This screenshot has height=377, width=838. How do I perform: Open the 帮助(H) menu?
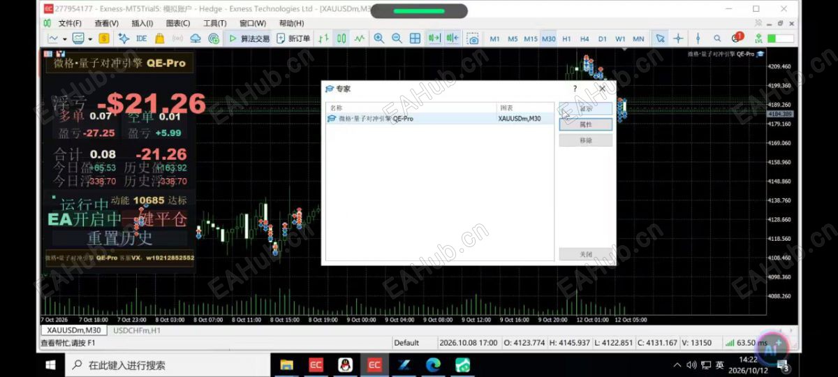291,23
